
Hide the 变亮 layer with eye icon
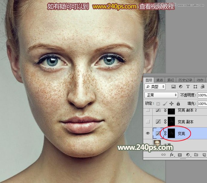pyautogui.click(x=148, y=133)
